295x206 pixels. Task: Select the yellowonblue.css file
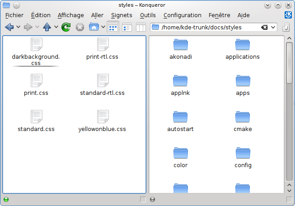(102, 121)
